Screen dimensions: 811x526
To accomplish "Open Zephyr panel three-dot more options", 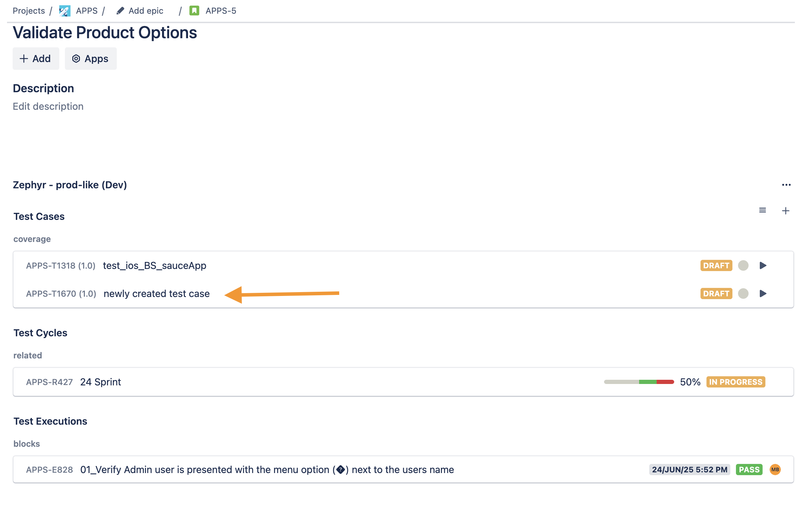I will point(786,185).
